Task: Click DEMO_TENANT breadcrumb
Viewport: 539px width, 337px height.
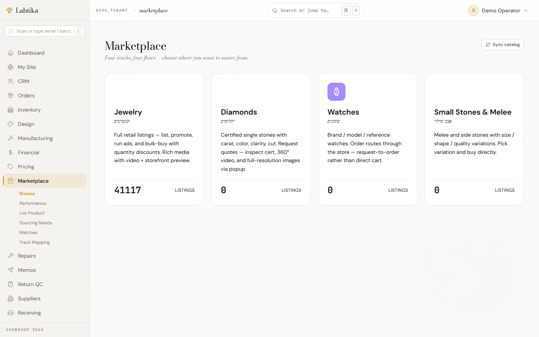Action: click(x=112, y=10)
